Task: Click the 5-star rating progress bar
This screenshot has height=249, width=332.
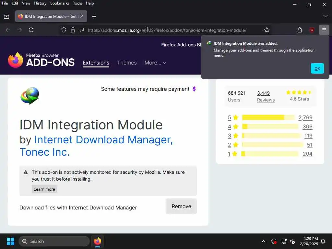Action: click(268, 117)
